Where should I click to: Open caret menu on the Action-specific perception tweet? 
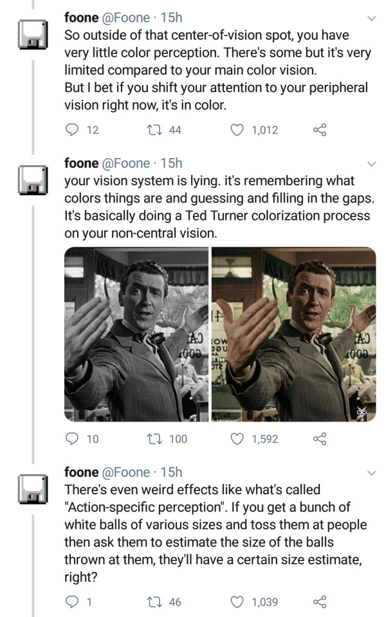(371, 472)
